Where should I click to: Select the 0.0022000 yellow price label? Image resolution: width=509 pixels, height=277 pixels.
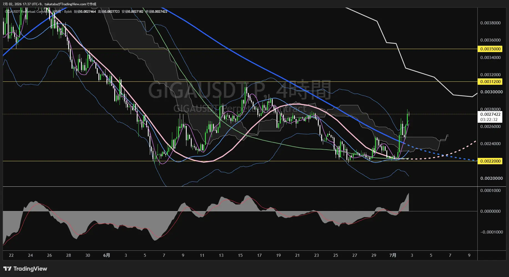(x=490, y=161)
